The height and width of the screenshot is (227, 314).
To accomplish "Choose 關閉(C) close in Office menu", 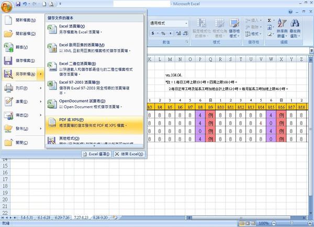I will pyautogui.click(x=23, y=142).
